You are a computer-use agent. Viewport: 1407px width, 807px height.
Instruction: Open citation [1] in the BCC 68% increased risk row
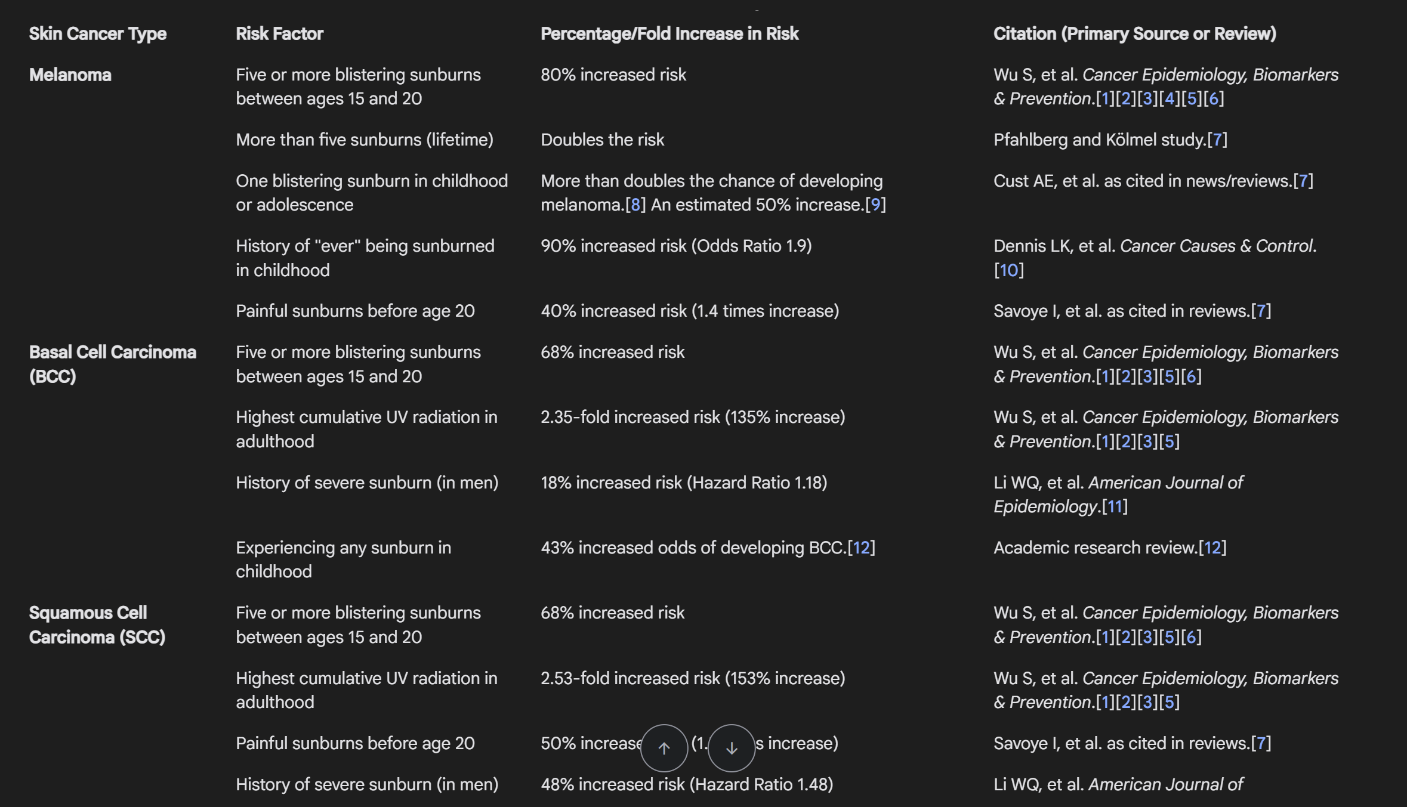point(1105,376)
